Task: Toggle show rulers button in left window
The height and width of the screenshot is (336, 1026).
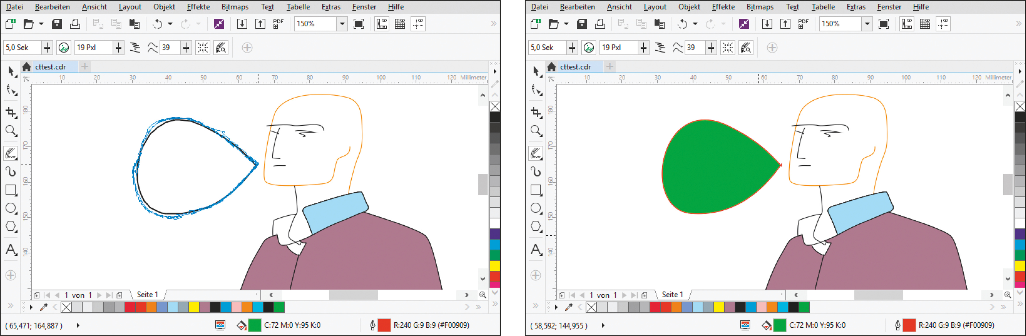Action: [x=381, y=24]
